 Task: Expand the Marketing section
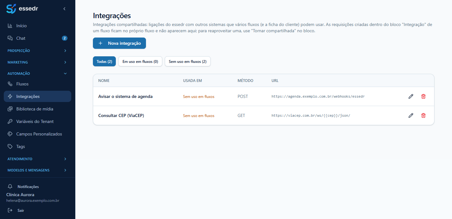click(x=37, y=62)
